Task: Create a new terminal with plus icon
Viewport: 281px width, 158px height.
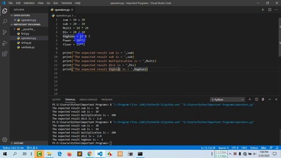Action: 250,100
